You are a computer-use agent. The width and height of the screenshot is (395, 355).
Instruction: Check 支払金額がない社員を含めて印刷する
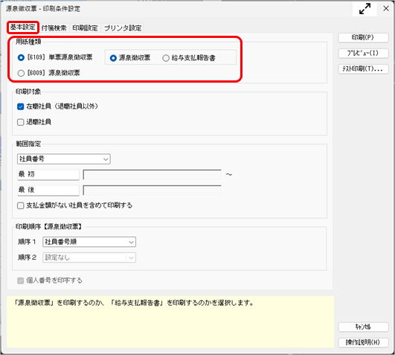[x=20, y=205]
